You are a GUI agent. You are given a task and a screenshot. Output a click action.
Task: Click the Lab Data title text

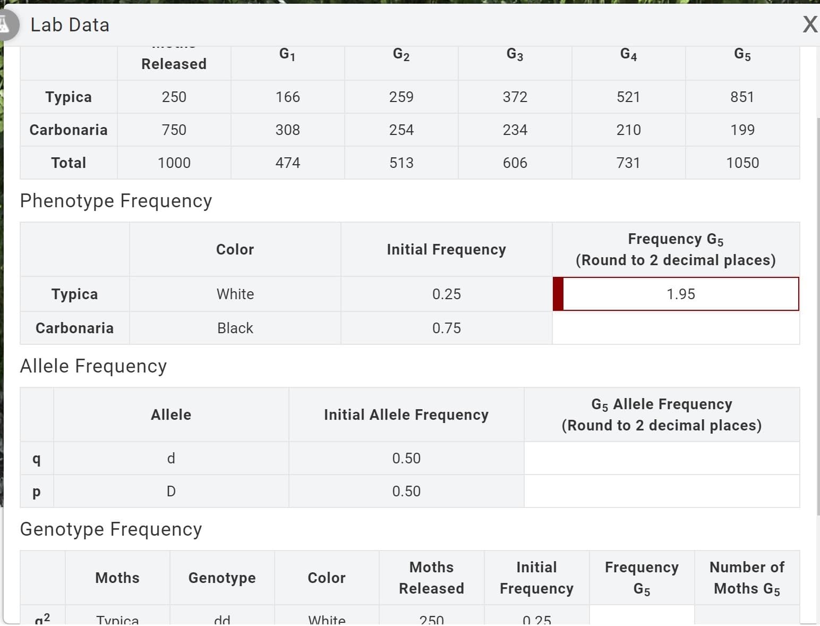70,25
